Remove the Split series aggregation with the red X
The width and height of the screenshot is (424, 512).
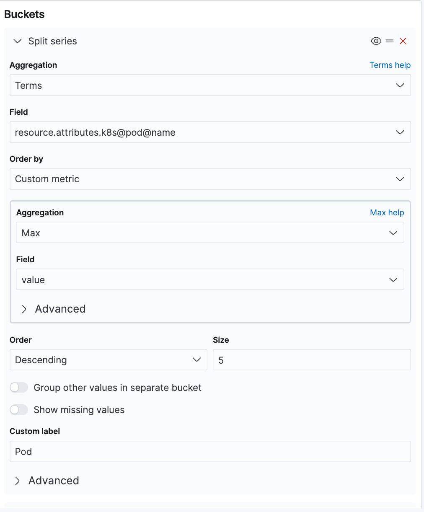(403, 41)
